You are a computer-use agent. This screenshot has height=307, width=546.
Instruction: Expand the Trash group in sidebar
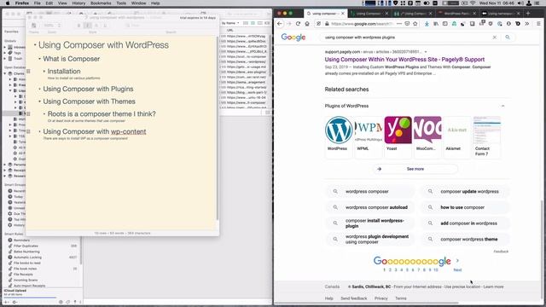pyautogui.click(x=5, y=59)
